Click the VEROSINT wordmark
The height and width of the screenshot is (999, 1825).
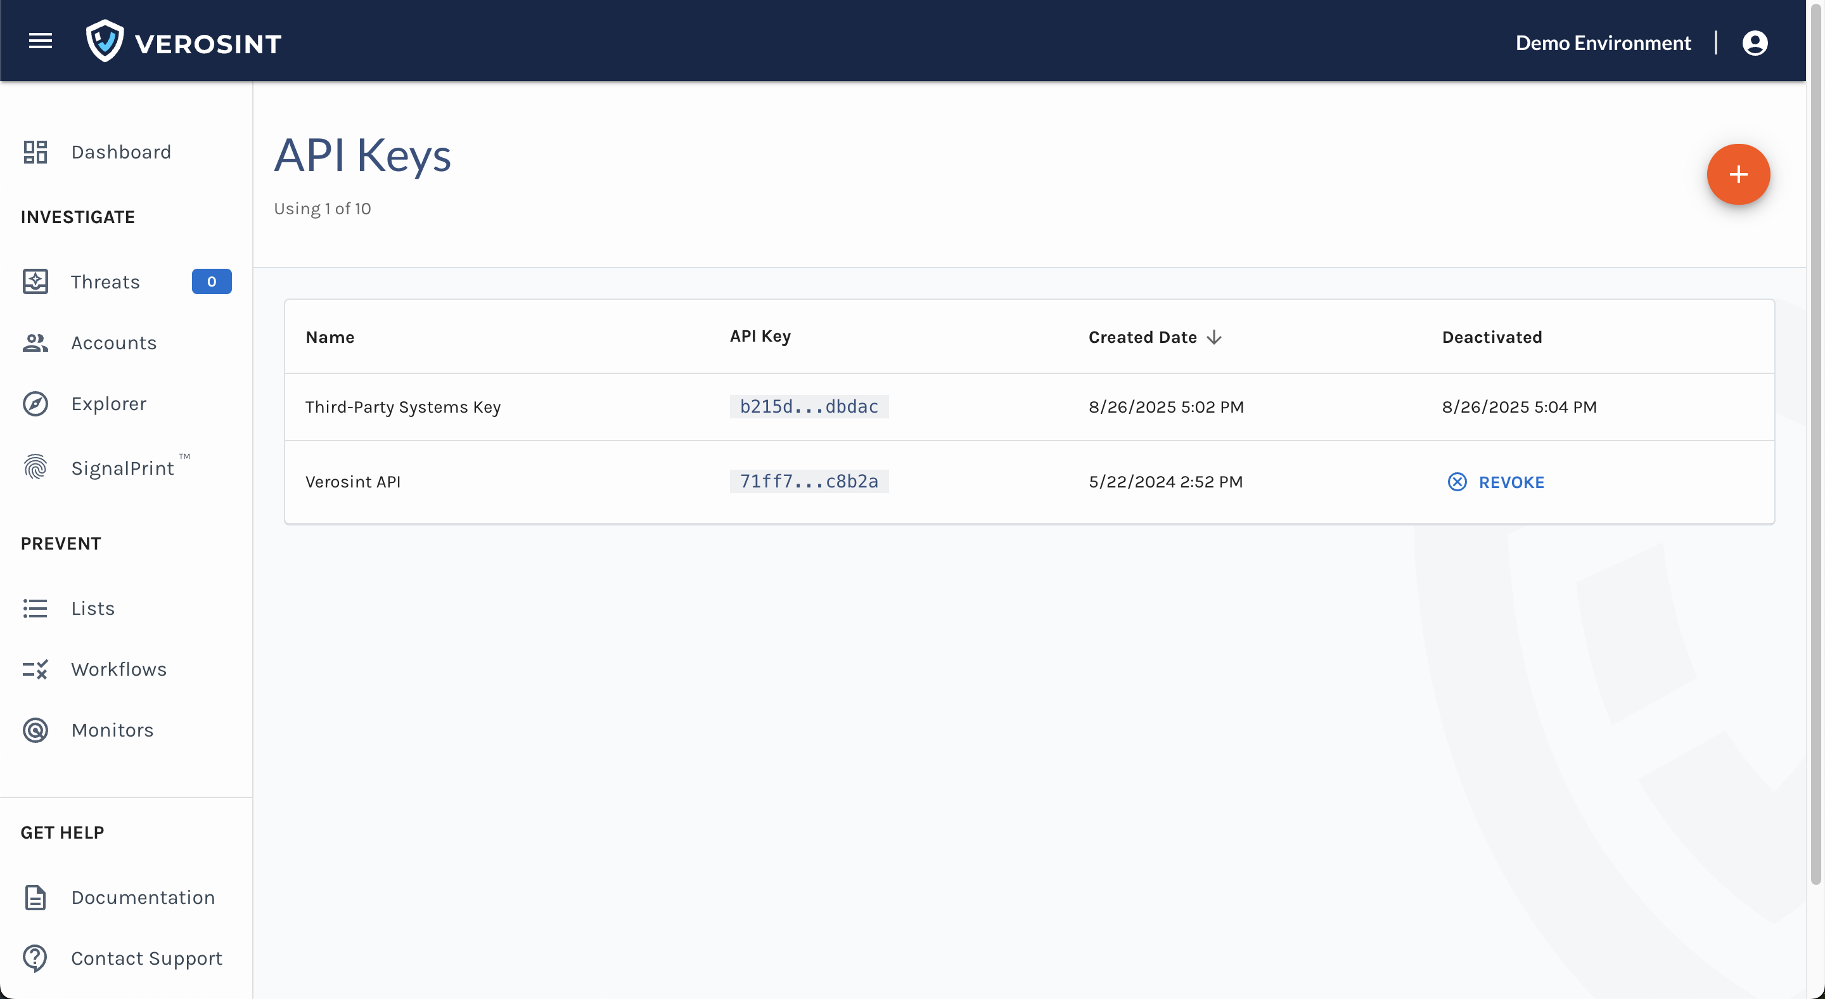[208, 44]
